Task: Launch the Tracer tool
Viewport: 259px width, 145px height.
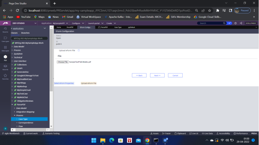Action: (x=166, y=133)
